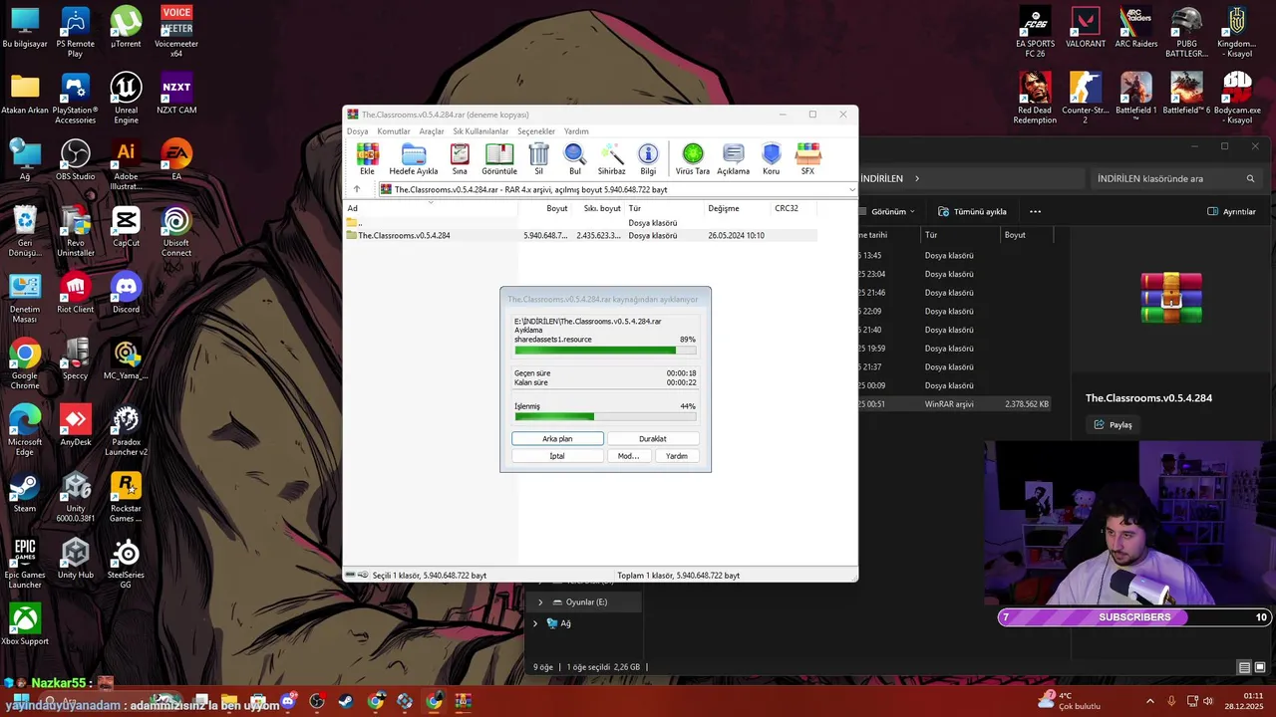Open the Dosya menu in WinRAR
Viewport: 1276px width, 717px height.
click(357, 131)
